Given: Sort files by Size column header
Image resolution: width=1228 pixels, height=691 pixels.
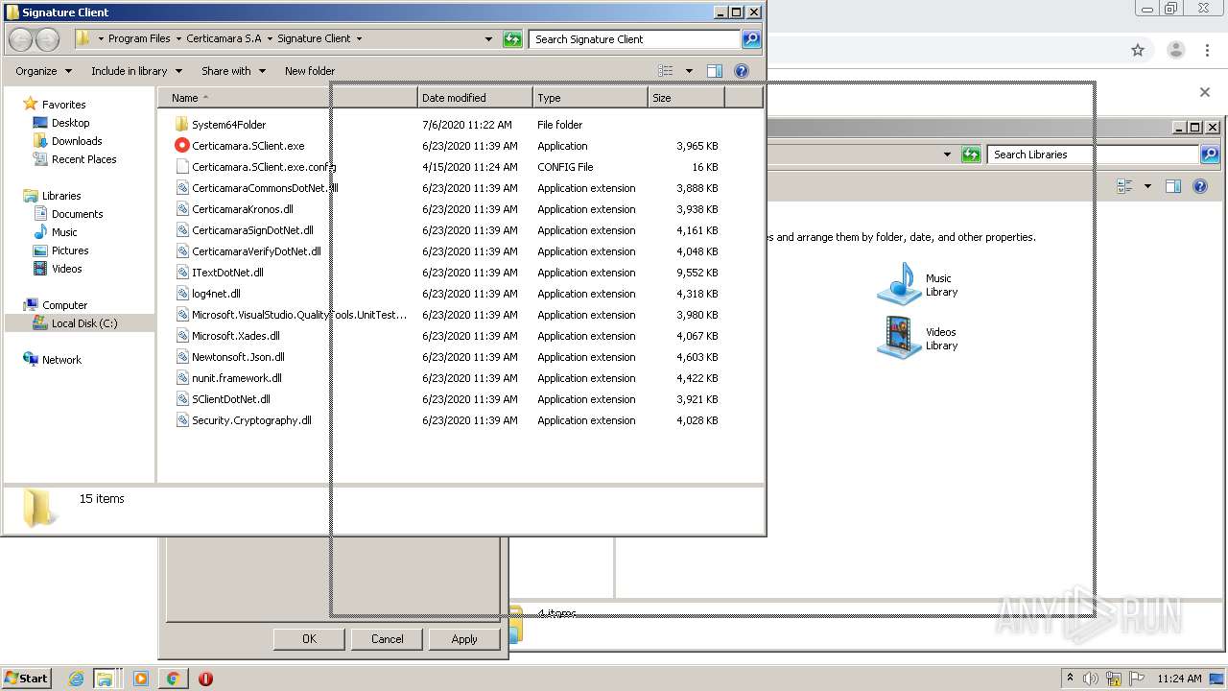Looking at the screenshot, I should pos(686,98).
